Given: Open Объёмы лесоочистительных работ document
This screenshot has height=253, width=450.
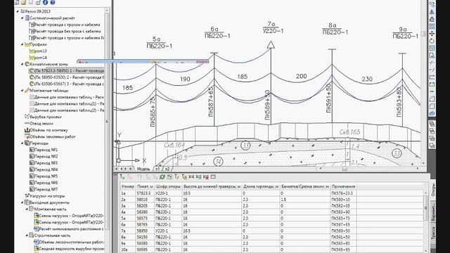Looking at the screenshot, I should pos(69,242).
